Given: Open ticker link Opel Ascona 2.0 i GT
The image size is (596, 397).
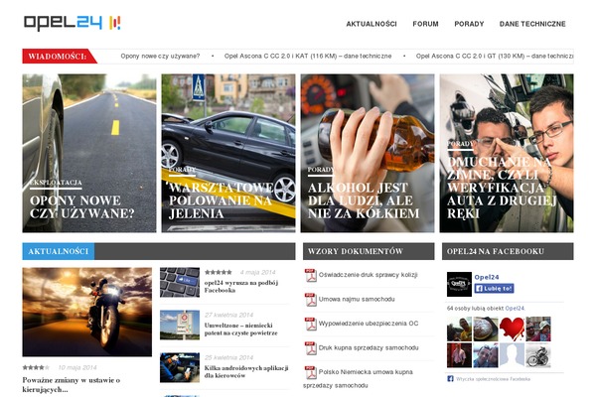Looking at the screenshot, I should 494,56.
